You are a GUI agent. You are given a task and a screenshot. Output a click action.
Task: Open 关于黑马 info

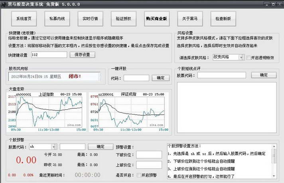tap(190, 19)
